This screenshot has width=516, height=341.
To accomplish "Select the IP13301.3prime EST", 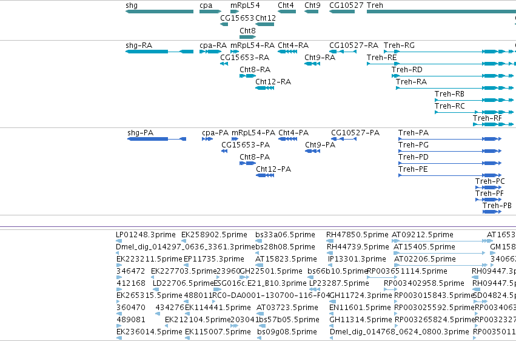I will [x=330, y=265].
